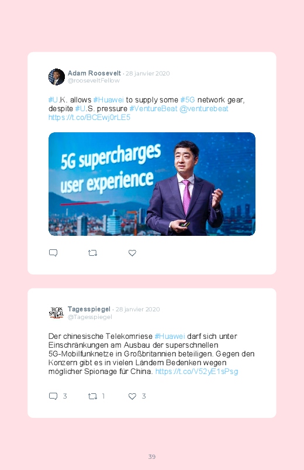This screenshot has height=470, width=304.
Task: Click the #U.K. hashtag
Action: coord(58,100)
